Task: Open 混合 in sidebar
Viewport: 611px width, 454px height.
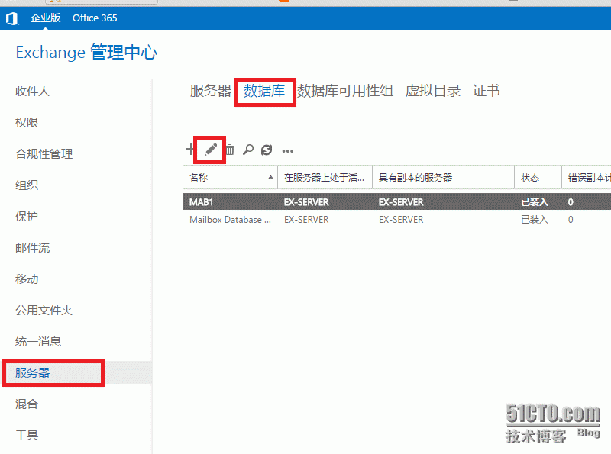Action: 27,404
